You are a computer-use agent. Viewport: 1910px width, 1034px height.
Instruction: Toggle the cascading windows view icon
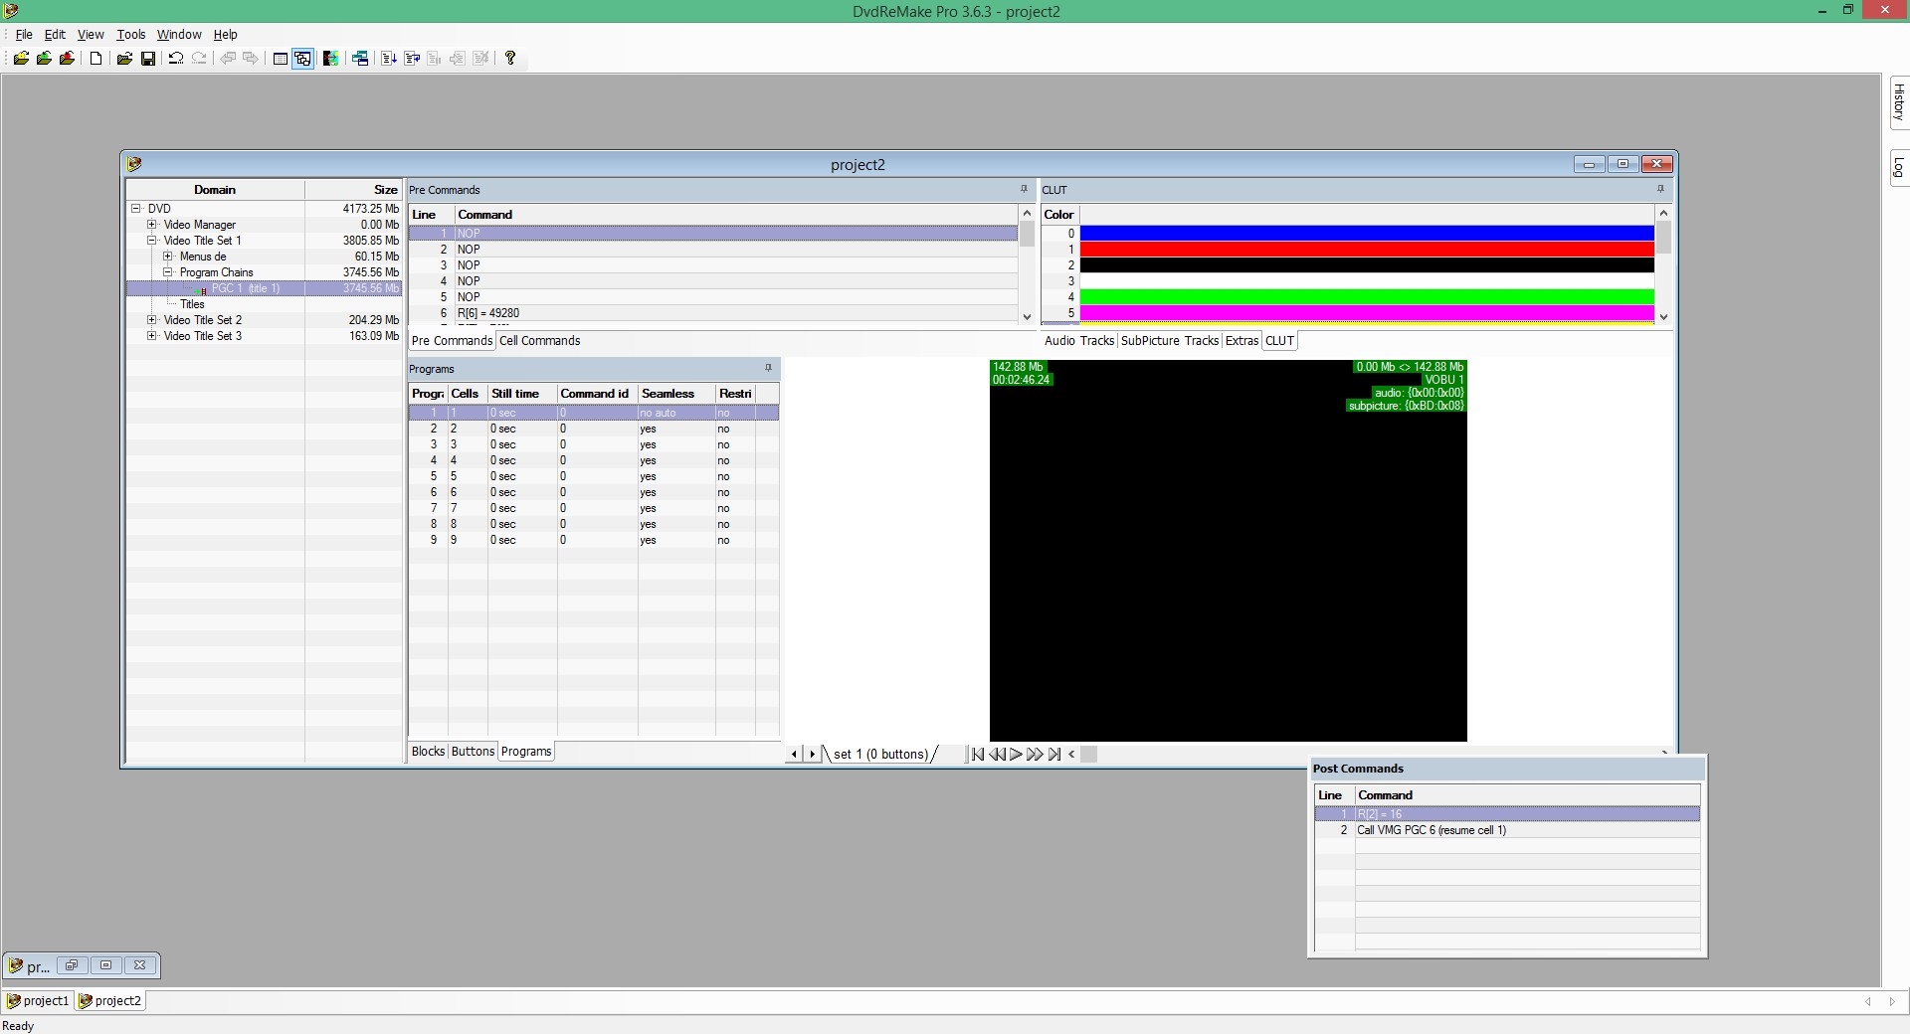303,59
